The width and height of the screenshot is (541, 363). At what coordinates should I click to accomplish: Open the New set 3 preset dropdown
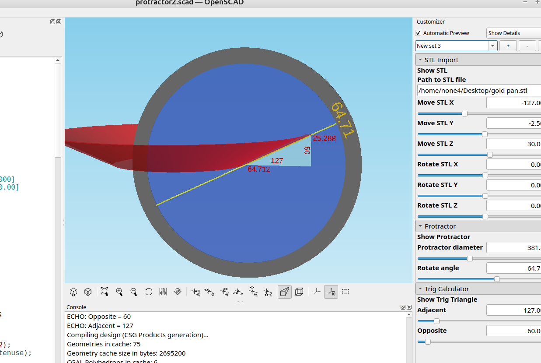(493, 46)
